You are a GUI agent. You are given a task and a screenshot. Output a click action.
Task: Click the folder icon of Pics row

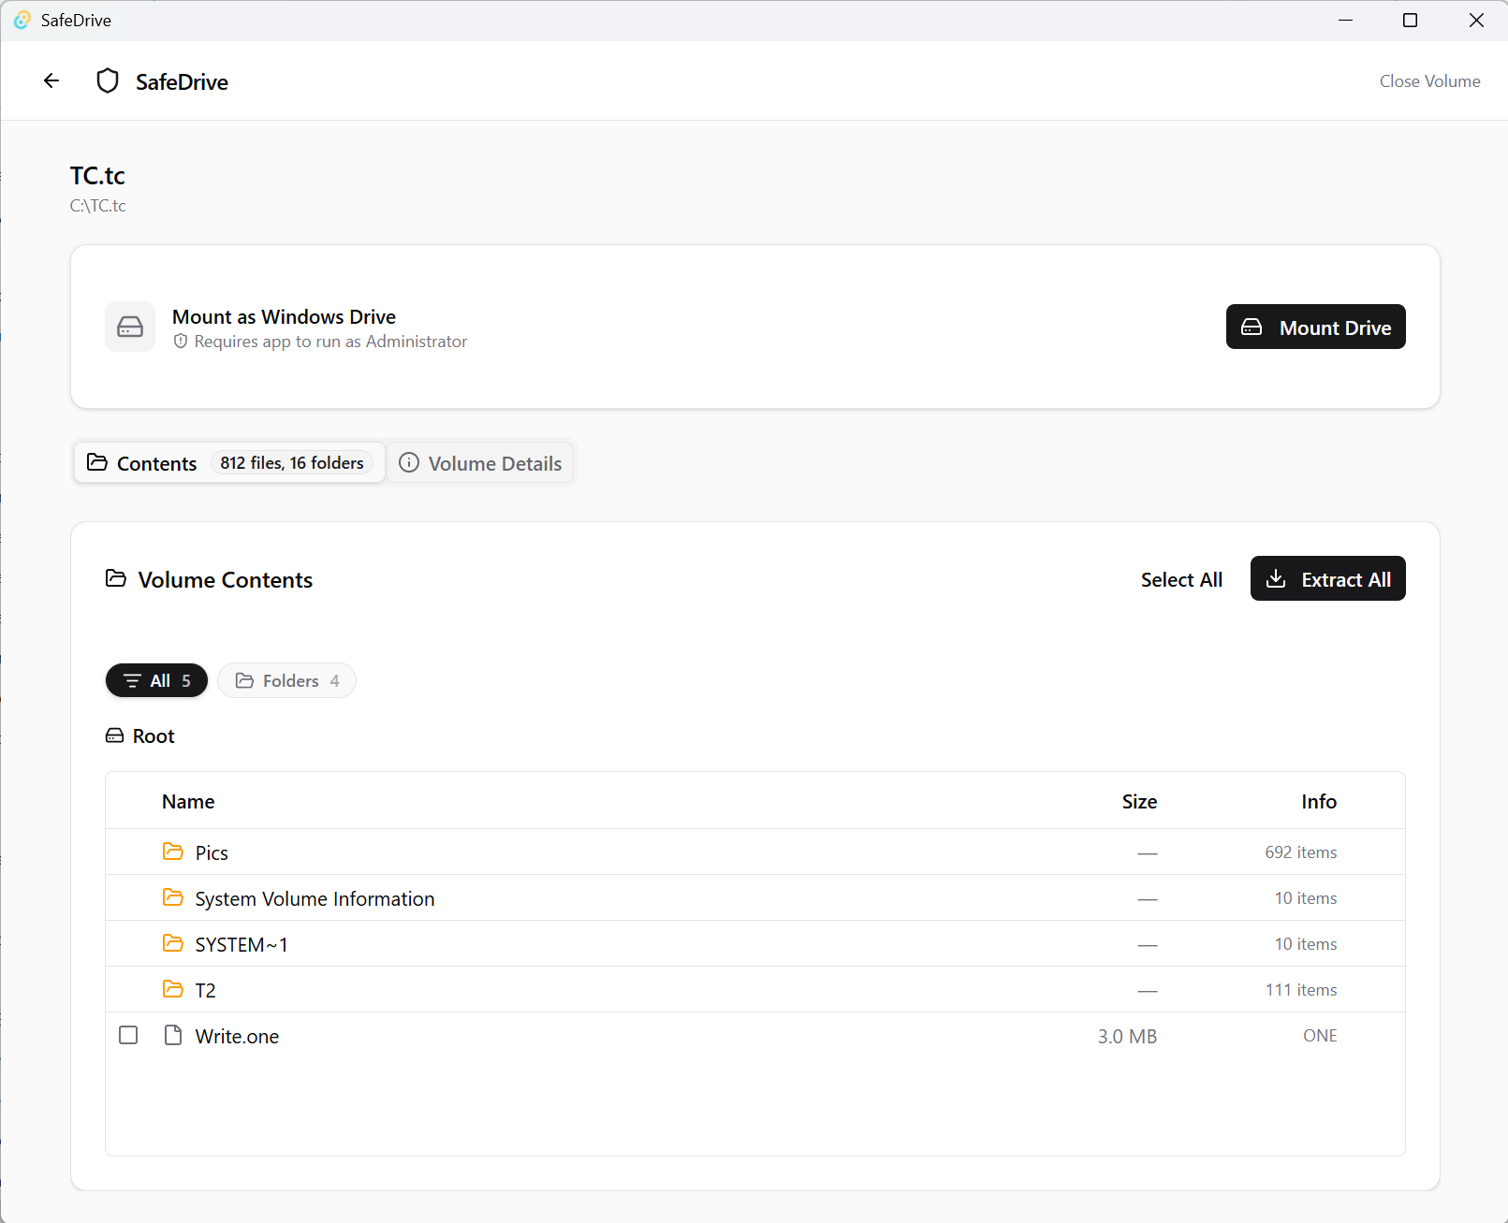173,852
